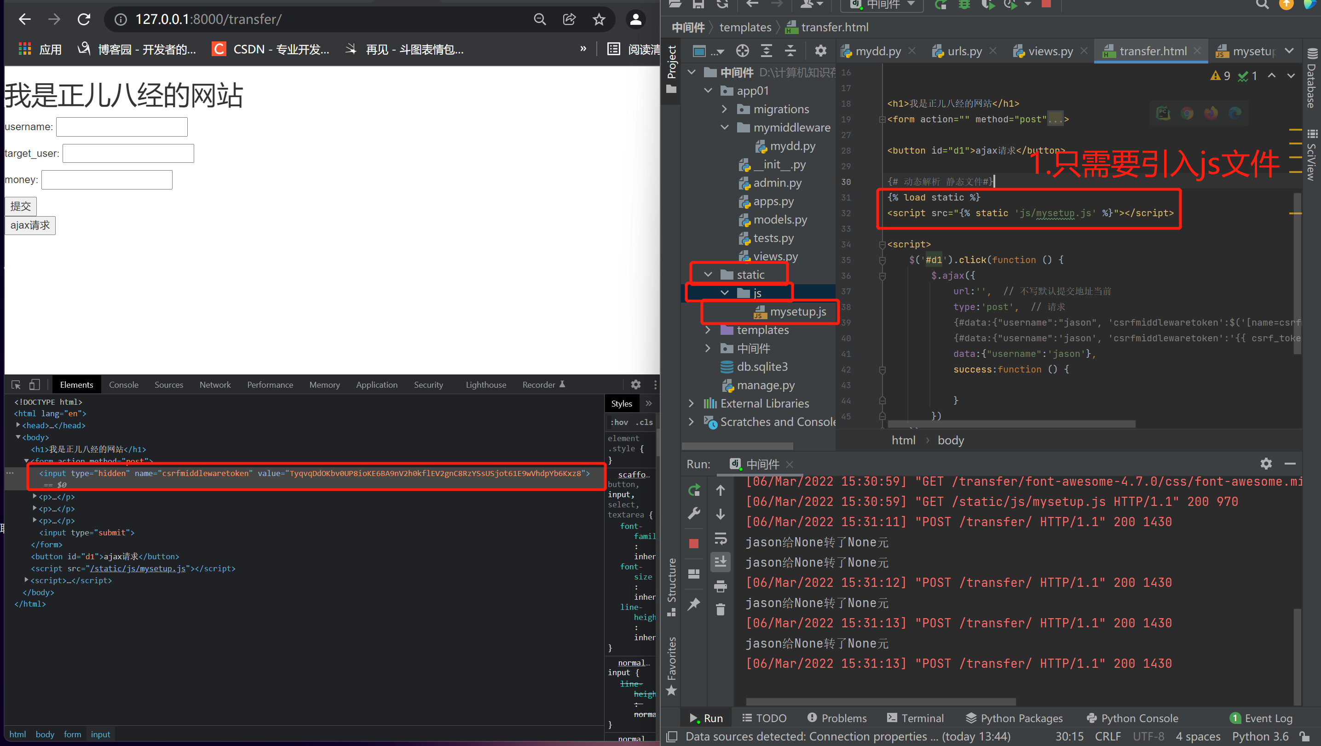Click the browser address bar URL
This screenshot has width=1321, height=746.
click(209, 19)
